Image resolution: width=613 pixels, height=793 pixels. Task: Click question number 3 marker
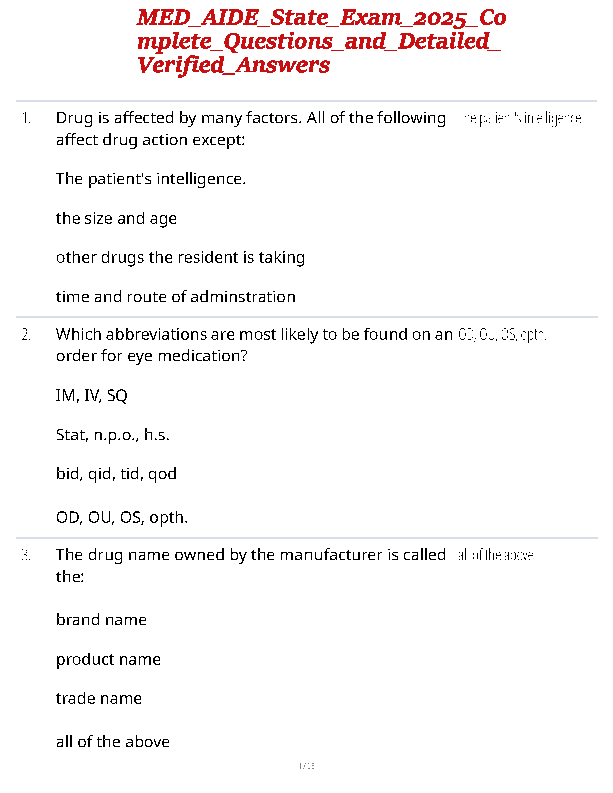point(26,555)
